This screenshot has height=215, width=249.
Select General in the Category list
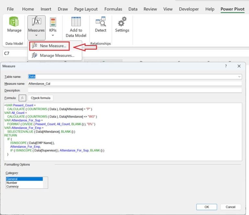pyautogui.click(x=24, y=179)
